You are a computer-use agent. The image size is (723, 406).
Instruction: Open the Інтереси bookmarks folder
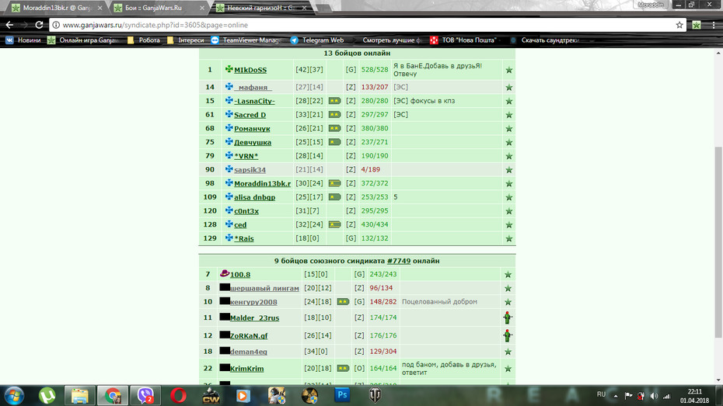185,40
